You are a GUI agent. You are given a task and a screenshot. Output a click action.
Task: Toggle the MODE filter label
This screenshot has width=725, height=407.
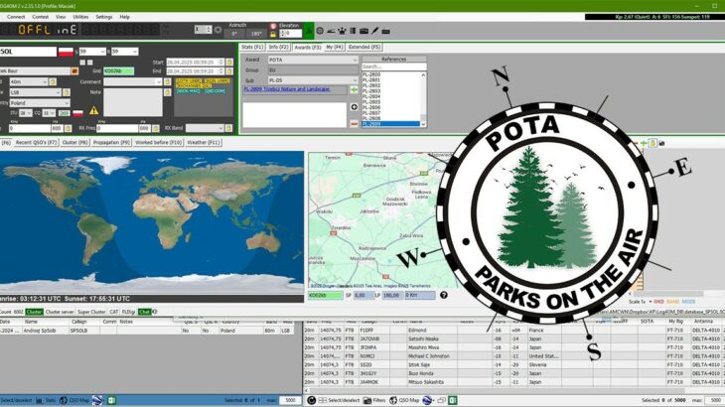[x=688, y=302]
